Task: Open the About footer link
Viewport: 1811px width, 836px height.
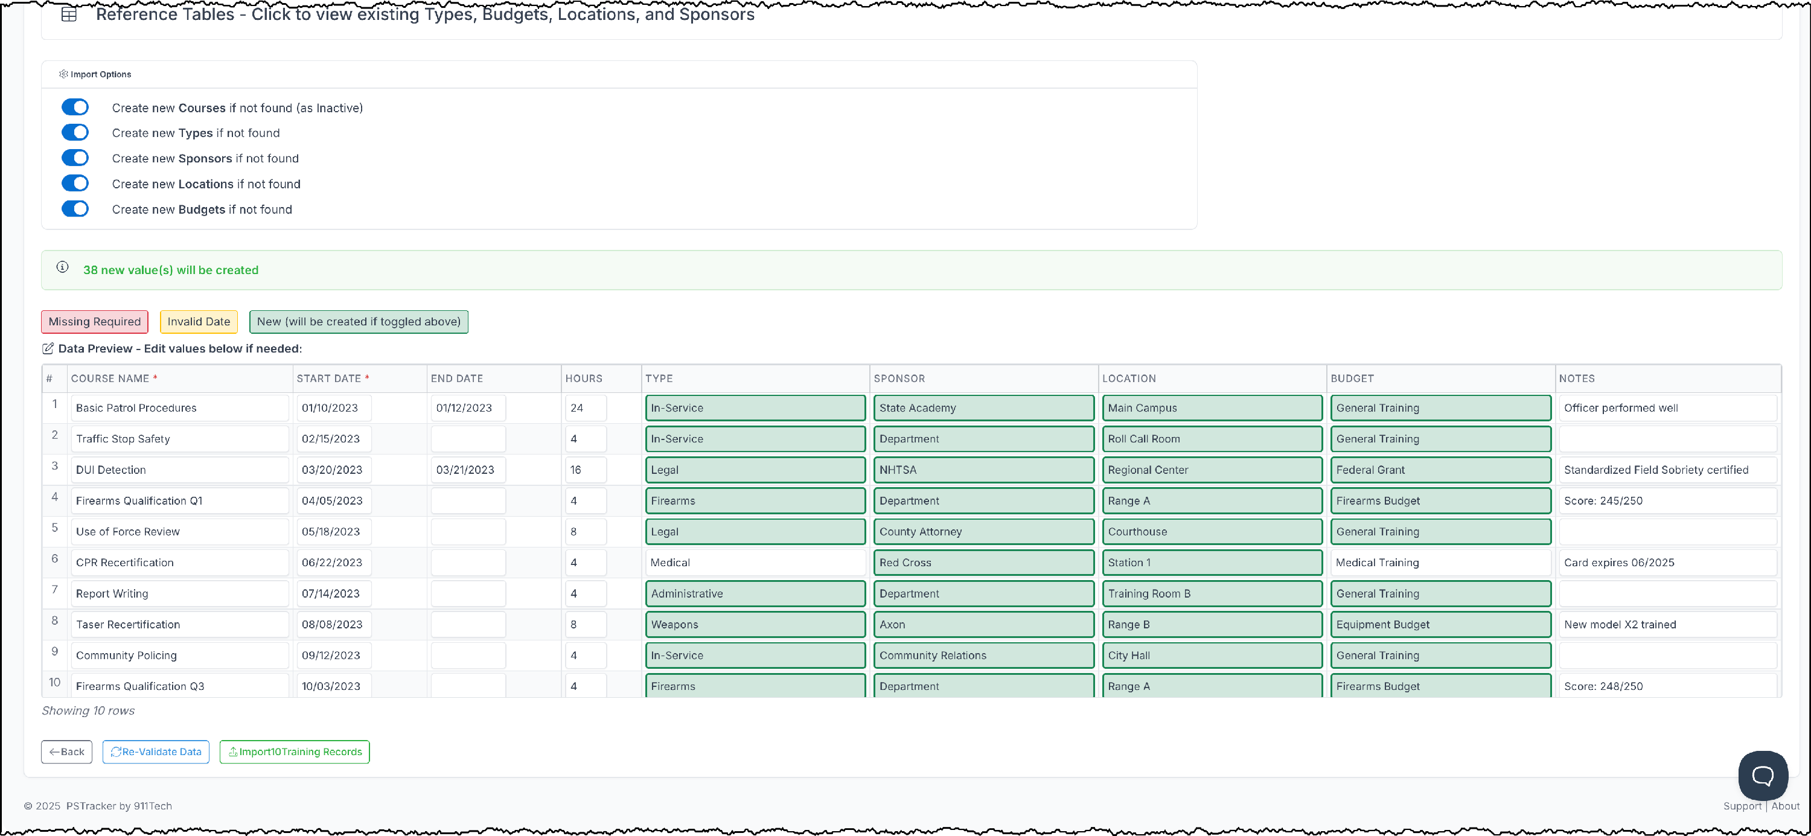Action: [x=1785, y=806]
